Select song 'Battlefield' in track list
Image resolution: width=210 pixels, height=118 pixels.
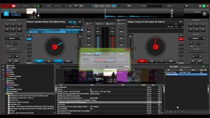[x=110, y=87]
